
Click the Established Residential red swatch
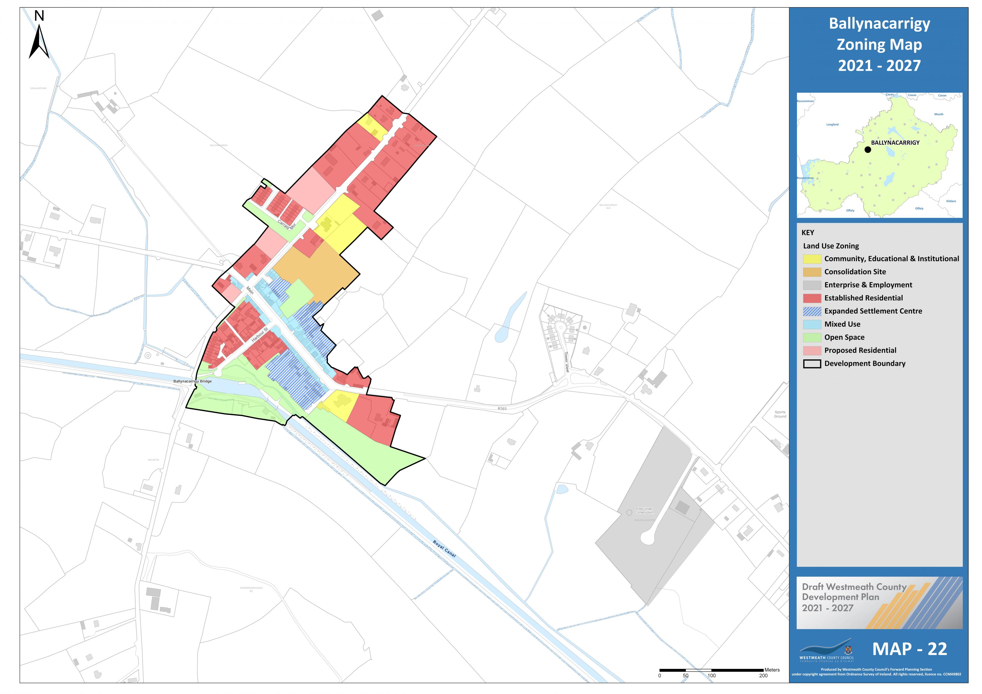tap(812, 298)
